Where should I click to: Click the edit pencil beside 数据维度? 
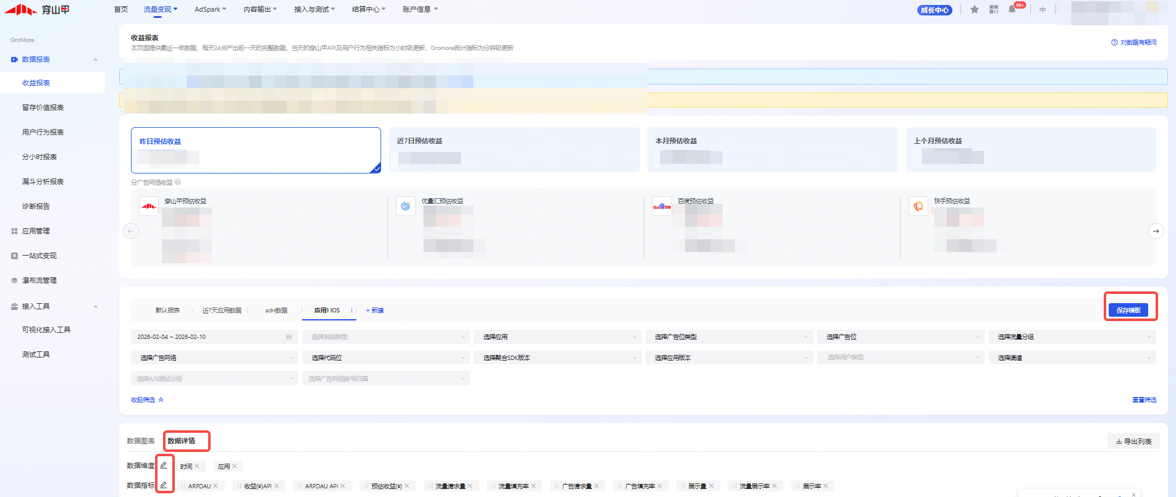[164, 466]
